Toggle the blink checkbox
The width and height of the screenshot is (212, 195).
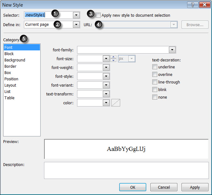click(155, 89)
